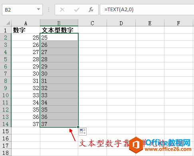Select column D header
The width and height of the screenshot is (194, 156).
point(121,23)
